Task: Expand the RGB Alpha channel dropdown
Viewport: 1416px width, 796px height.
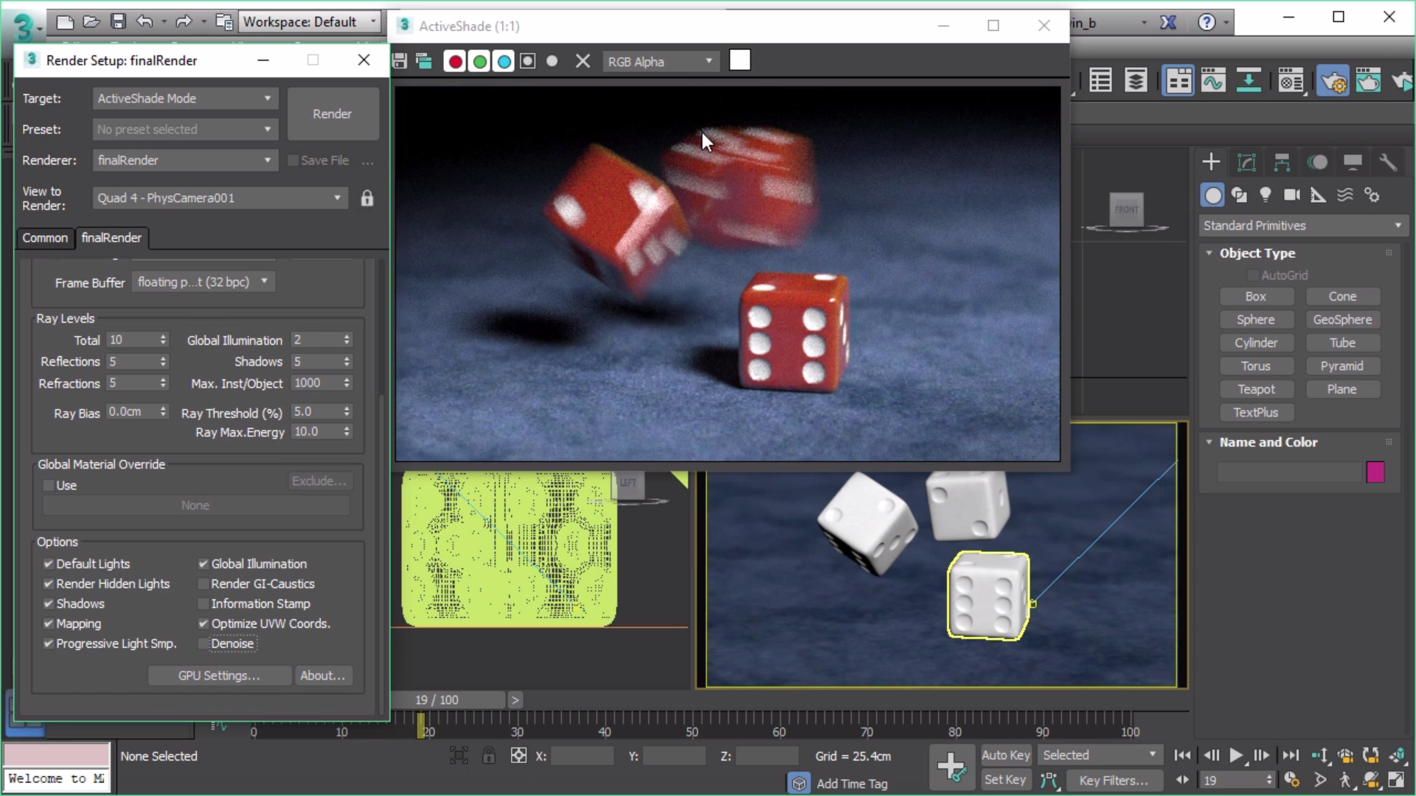Action: [x=660, y=62]
